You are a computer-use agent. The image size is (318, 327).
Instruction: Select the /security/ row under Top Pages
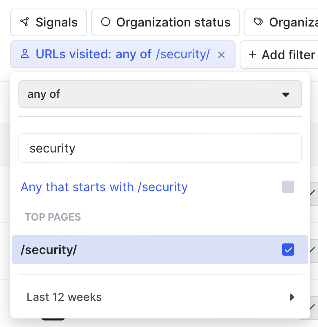click(122, 250)
